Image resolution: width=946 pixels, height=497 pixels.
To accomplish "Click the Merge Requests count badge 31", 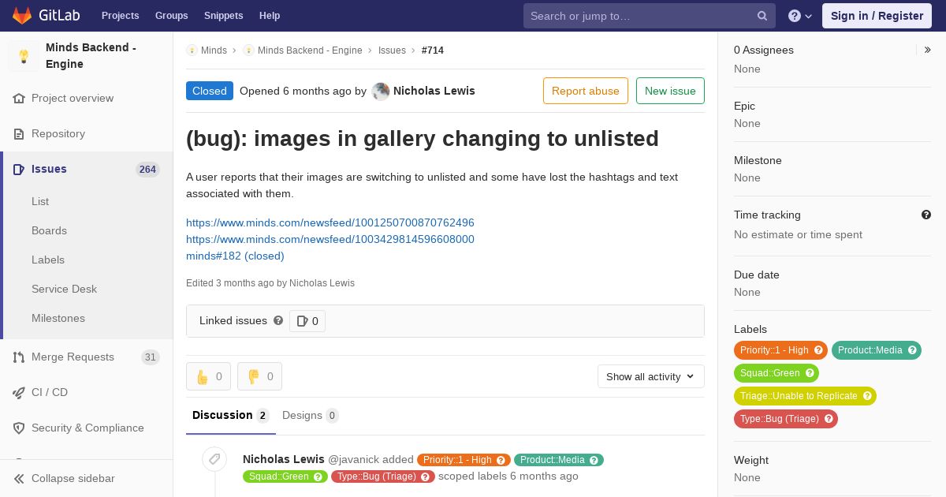I will click(x=151, y=357).
